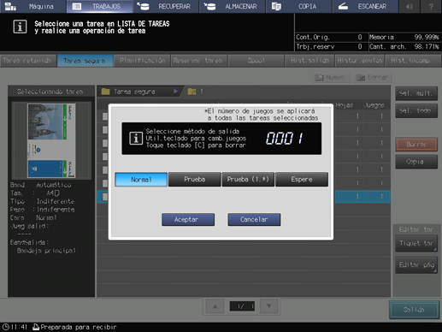
Task: Click the Sel. todo button
Action: pos(416,110)
